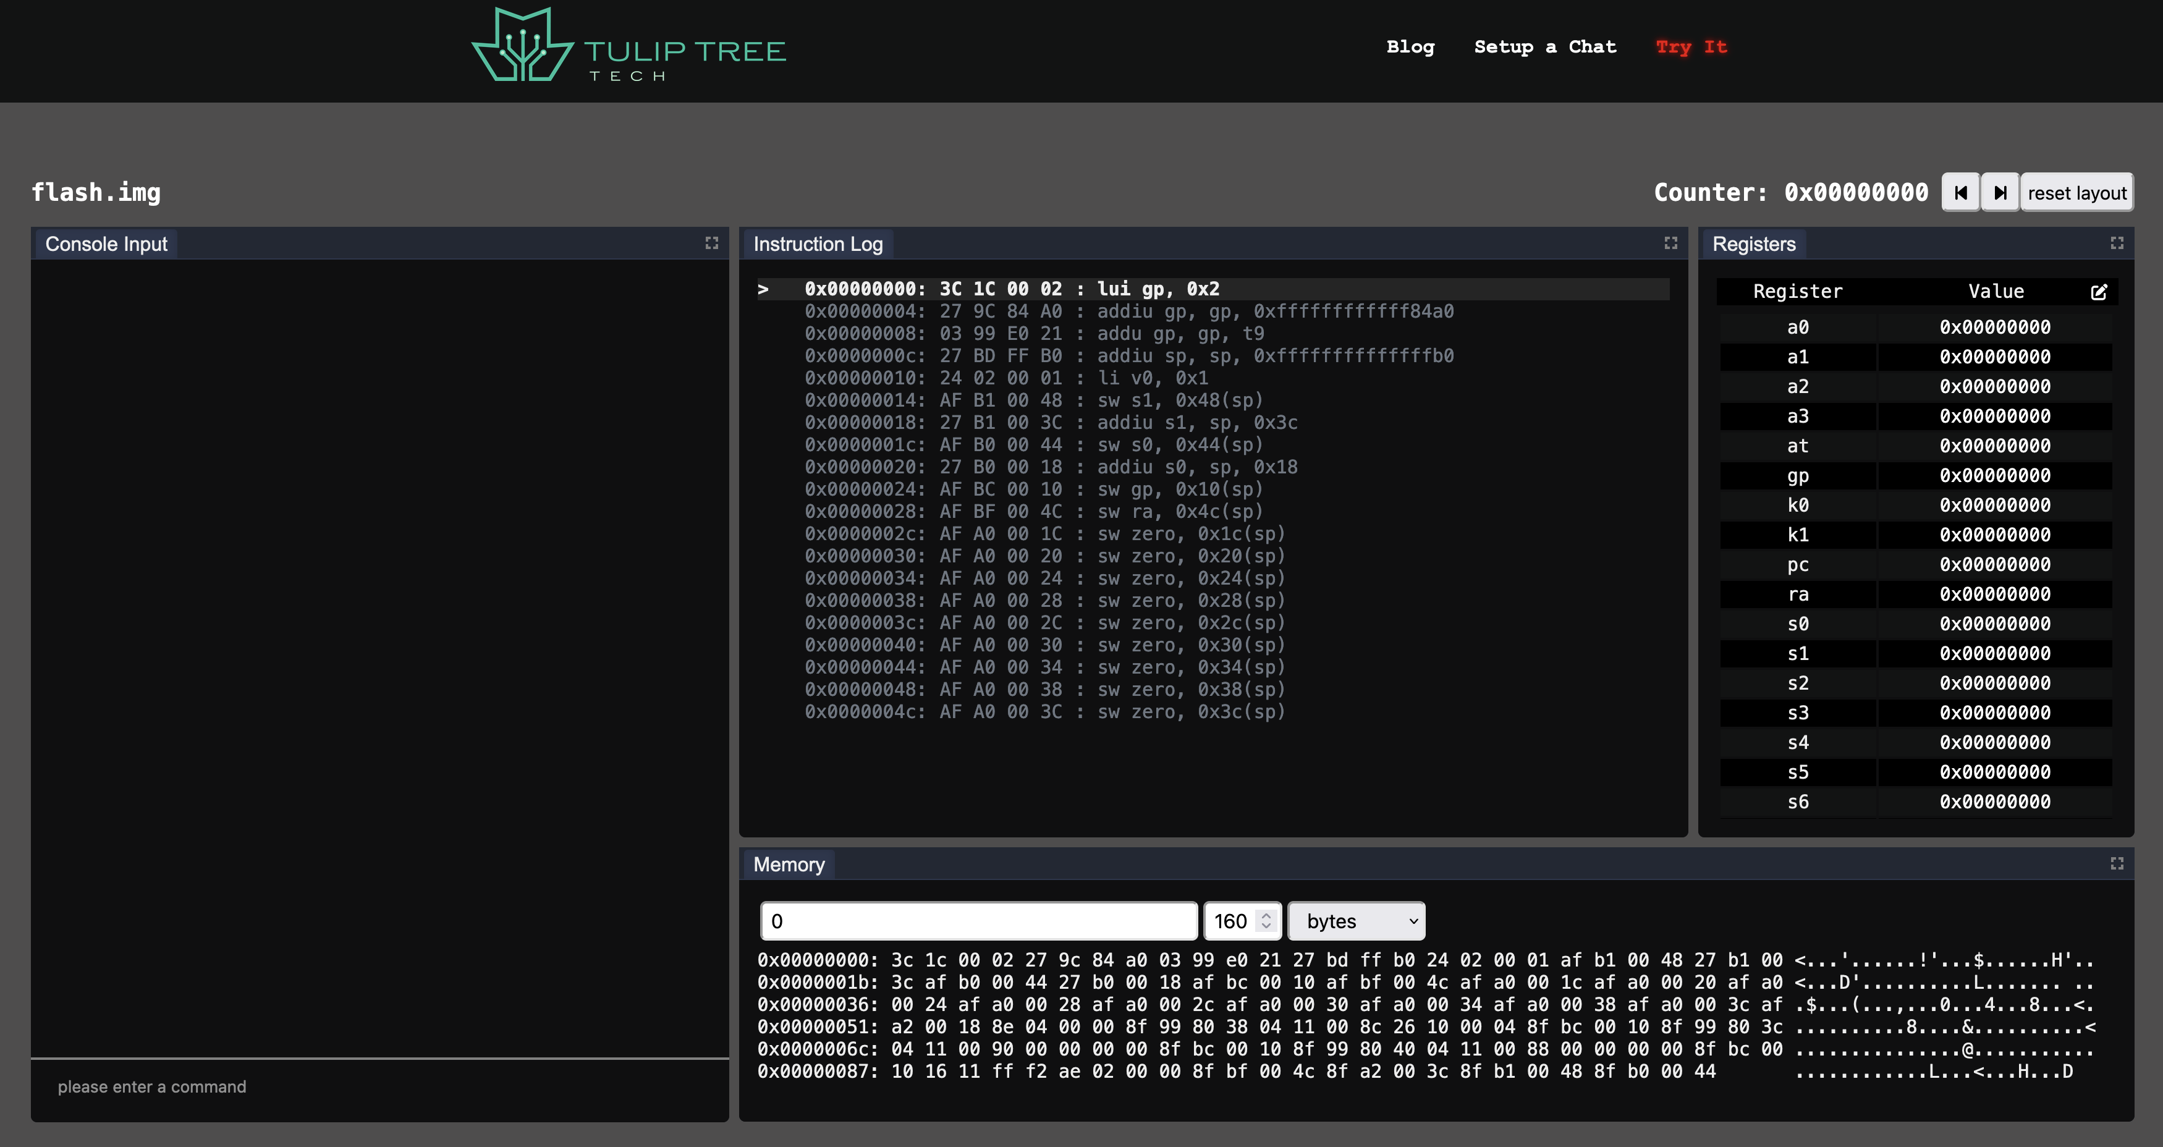
Task: Open the Try It link
Action: [x=1691, y=47]
